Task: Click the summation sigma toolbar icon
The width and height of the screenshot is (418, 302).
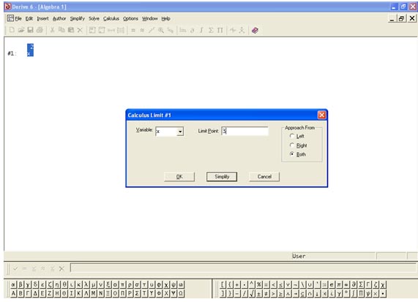Action: coord(211,30)
